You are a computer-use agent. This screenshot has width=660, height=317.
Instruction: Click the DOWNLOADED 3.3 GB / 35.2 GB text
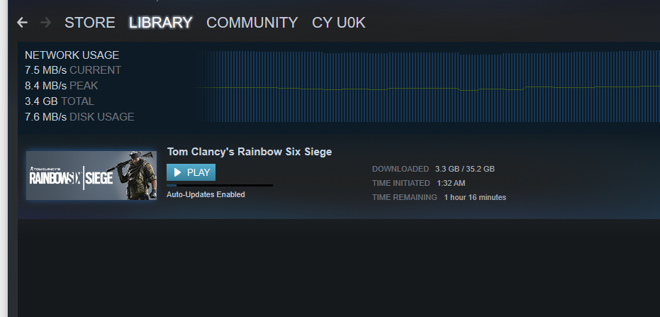pyautogui.click(x=433, y=169)
